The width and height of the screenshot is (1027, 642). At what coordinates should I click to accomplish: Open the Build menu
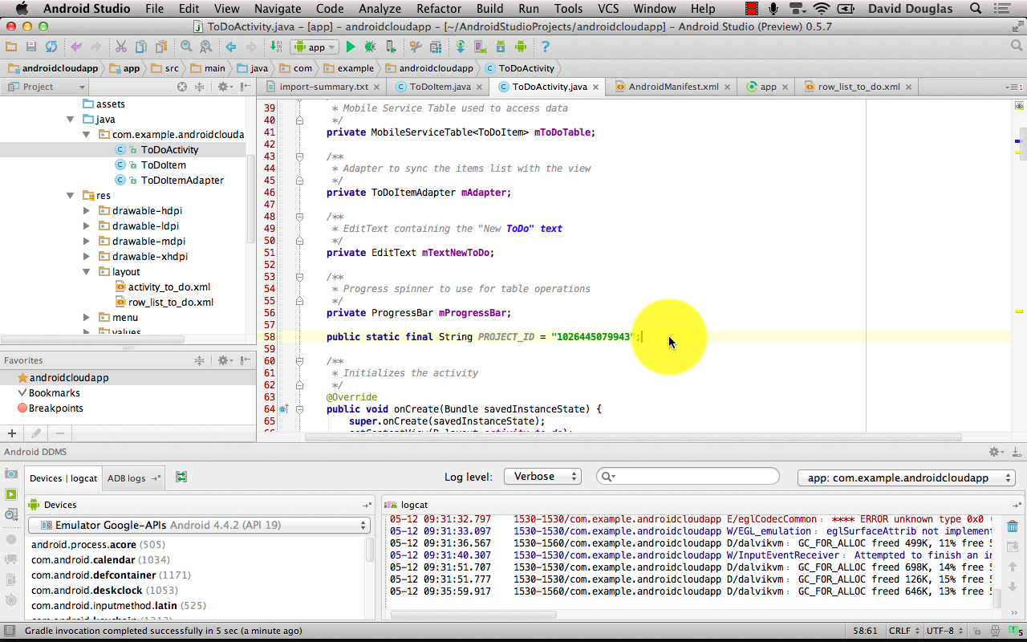tap(489, 9)
